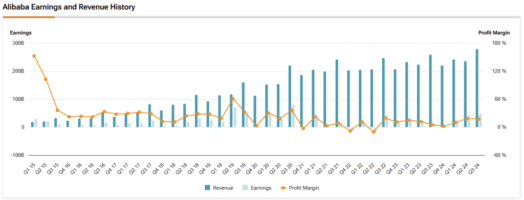Click the Earnings axis title

(20, 33)
